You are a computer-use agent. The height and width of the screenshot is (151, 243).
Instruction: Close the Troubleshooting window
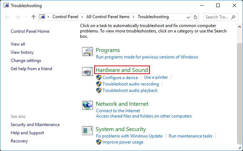click(234, 5)
